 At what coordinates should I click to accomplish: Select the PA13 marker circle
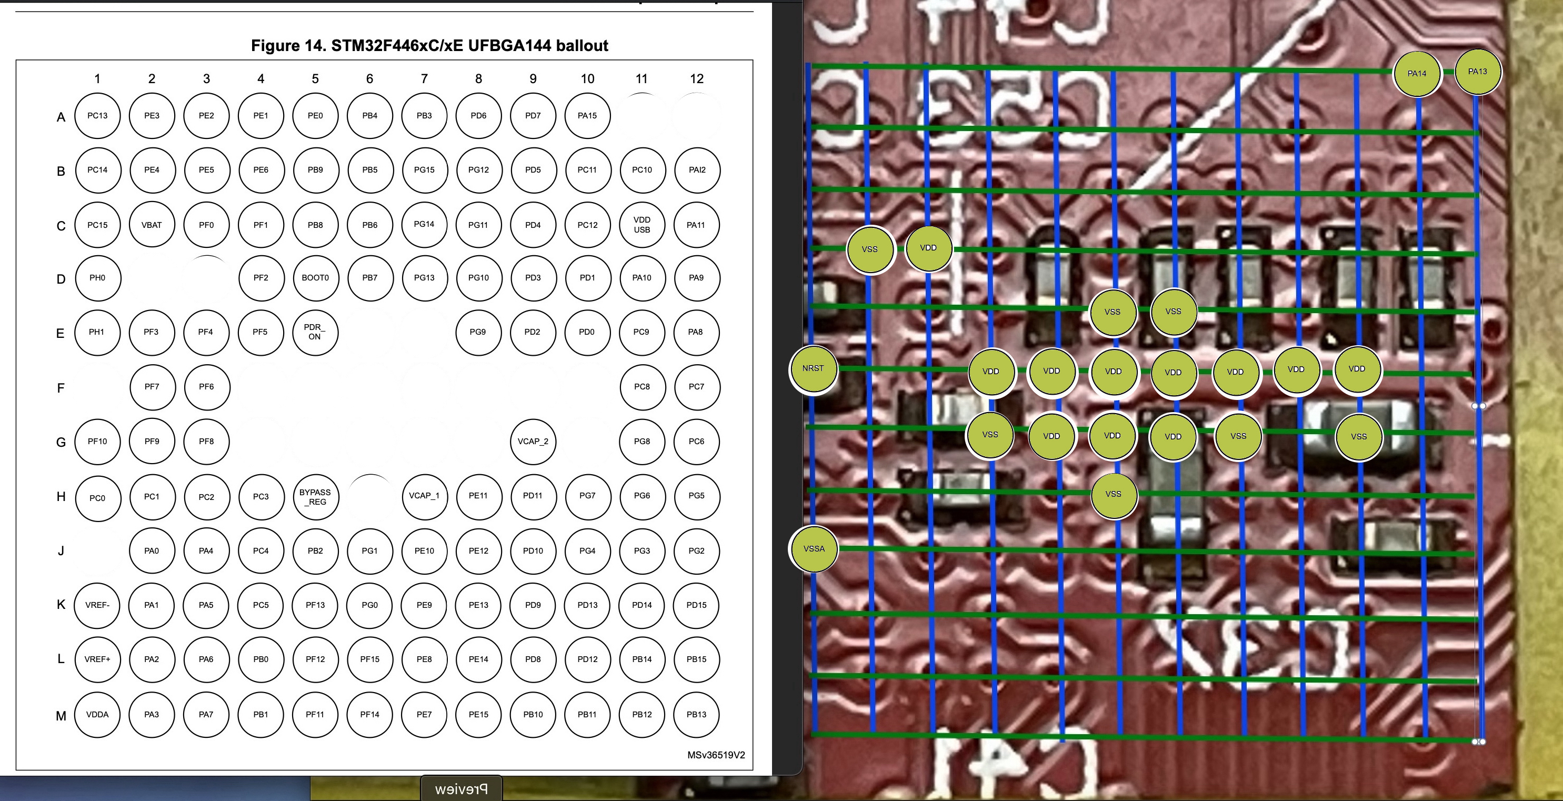tap(1477, 72)
